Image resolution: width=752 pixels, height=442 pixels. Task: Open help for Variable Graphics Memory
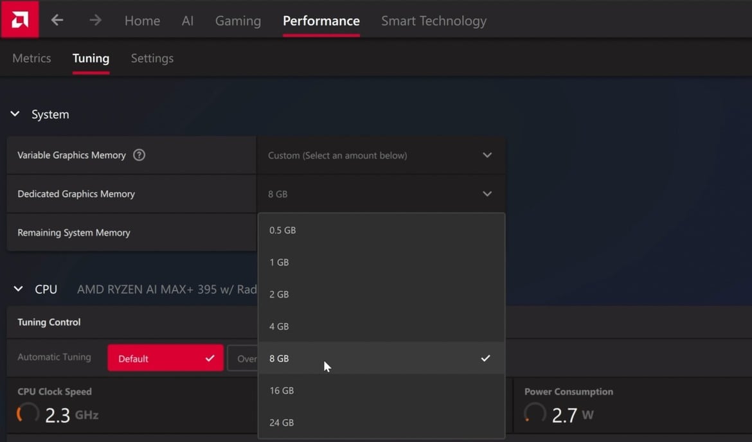[x=139, y=155]
